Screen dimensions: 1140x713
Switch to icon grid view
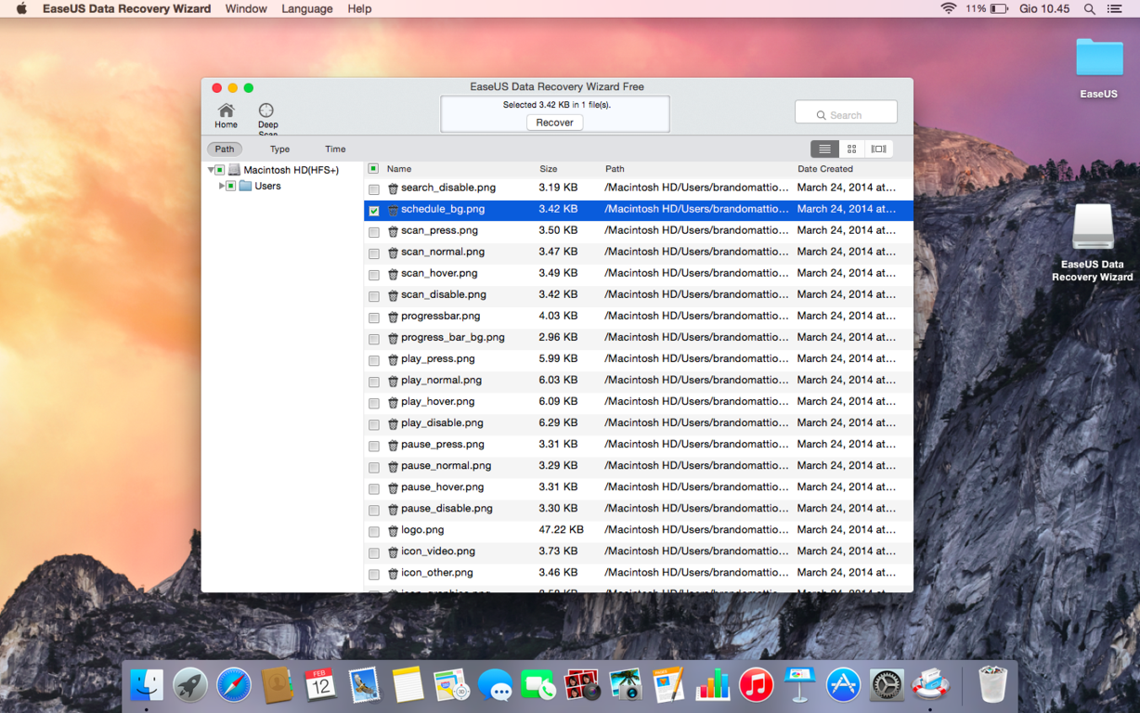tap(851, 149)
